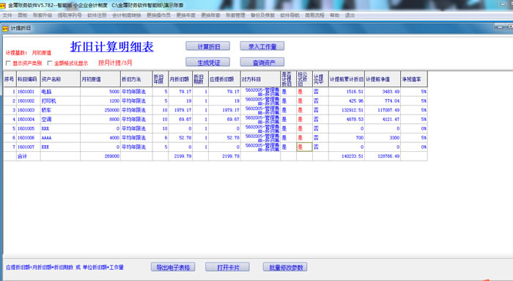This screenshot has height=281, width=513.
Task: Open the 帮助 menu
Action: tap(334, 15)
